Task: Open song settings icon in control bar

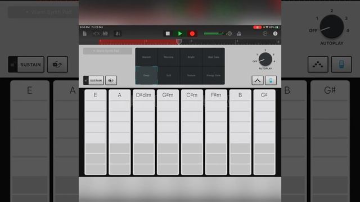Action: (265, 34)
